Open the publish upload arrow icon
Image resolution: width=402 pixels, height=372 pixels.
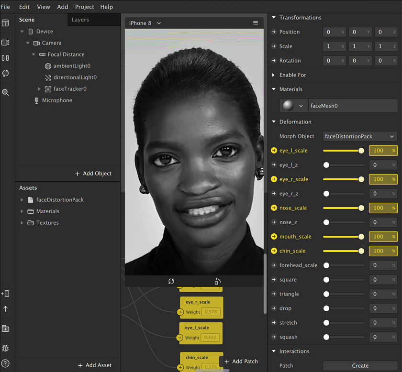coord(6,308)
